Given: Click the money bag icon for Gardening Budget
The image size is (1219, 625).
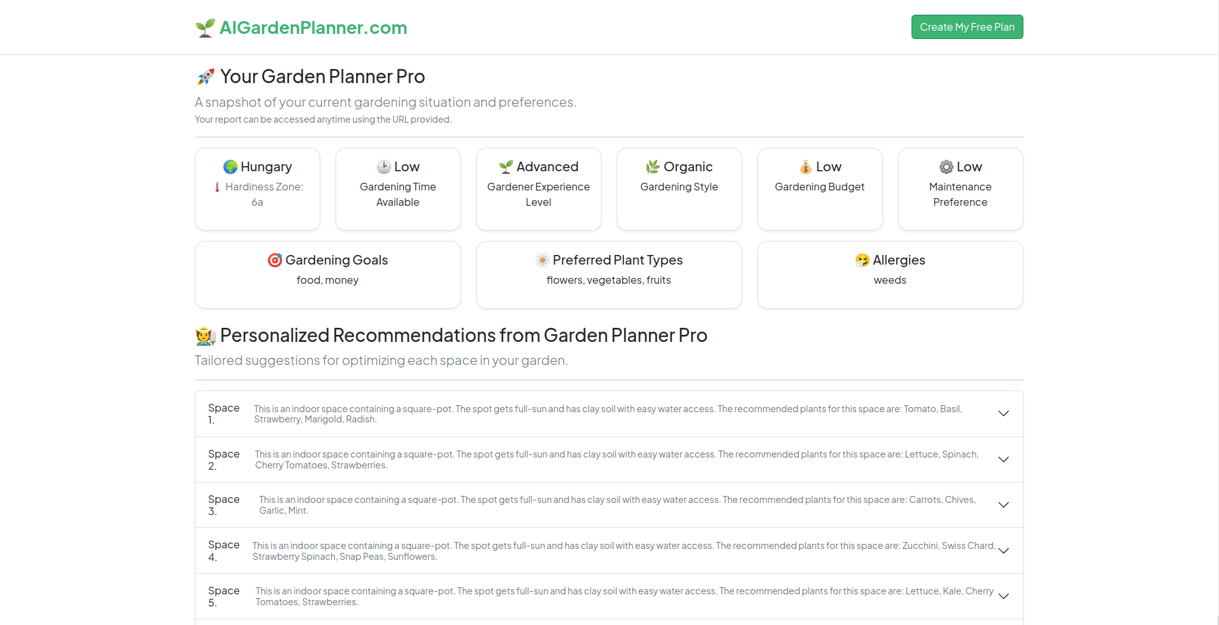Looking at the screenshot, I should click(805, 167).
